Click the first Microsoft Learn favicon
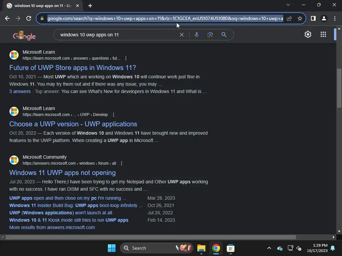 coord(14,55)
